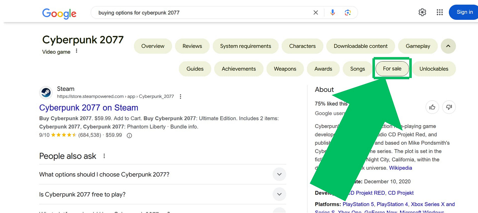Open People also ask options menu
This screenshot has width=478, height=213.
[x=104, y=156]
